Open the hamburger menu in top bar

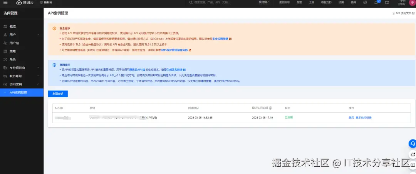[x=5, y=2]
